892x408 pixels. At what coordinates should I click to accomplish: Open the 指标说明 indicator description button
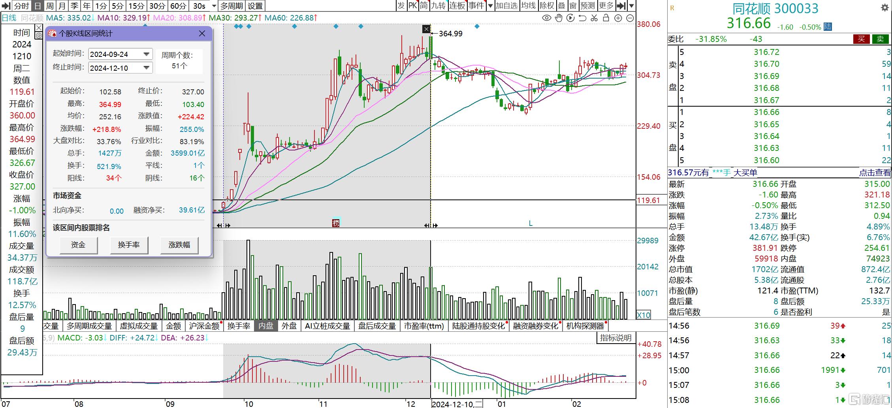tap(616, 338)
